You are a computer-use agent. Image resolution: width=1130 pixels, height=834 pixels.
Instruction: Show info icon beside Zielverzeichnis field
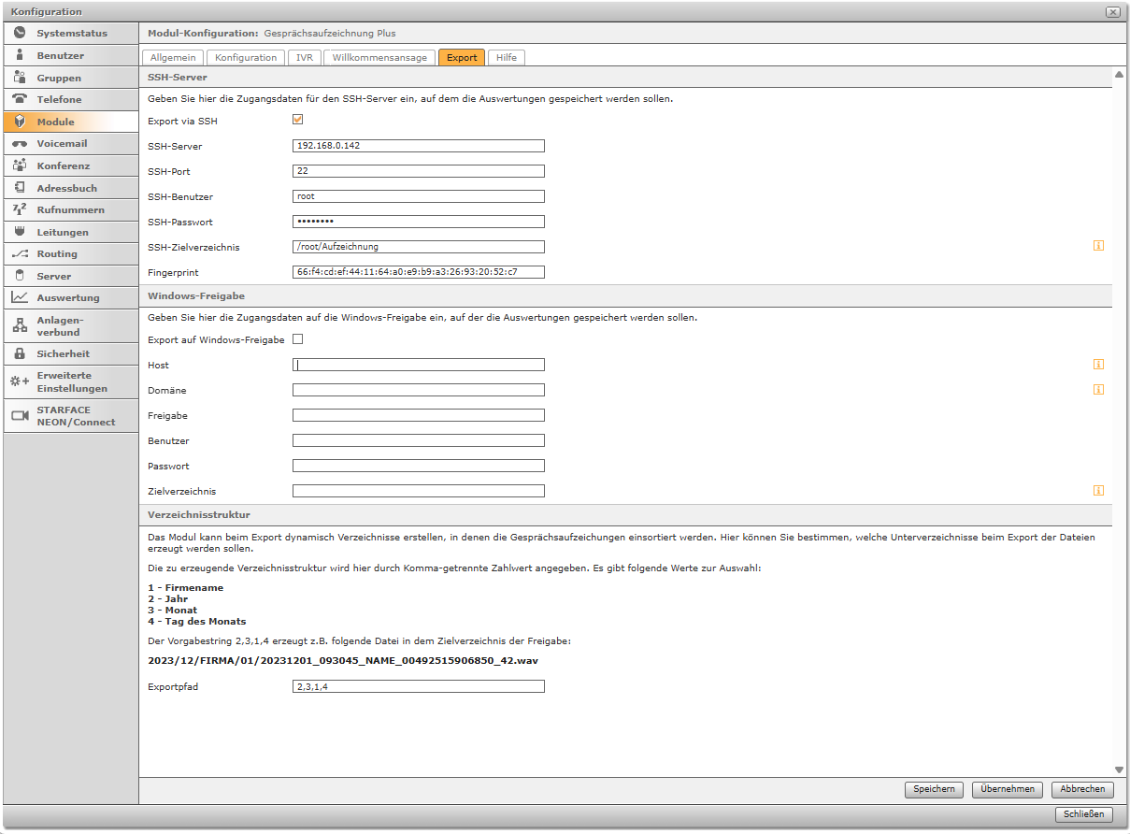click(1099, 490)
